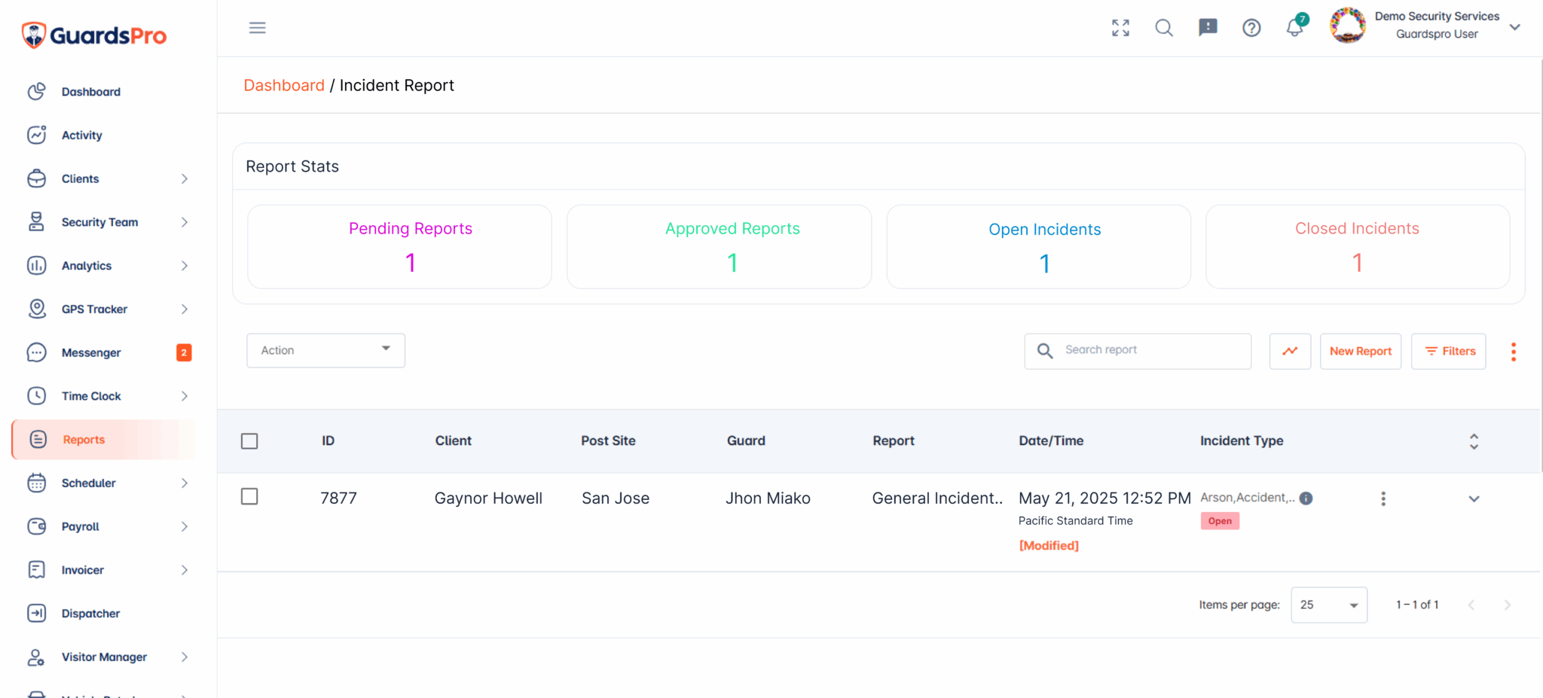Open the orange three-dot toolbar menu

coord(1513,352)
